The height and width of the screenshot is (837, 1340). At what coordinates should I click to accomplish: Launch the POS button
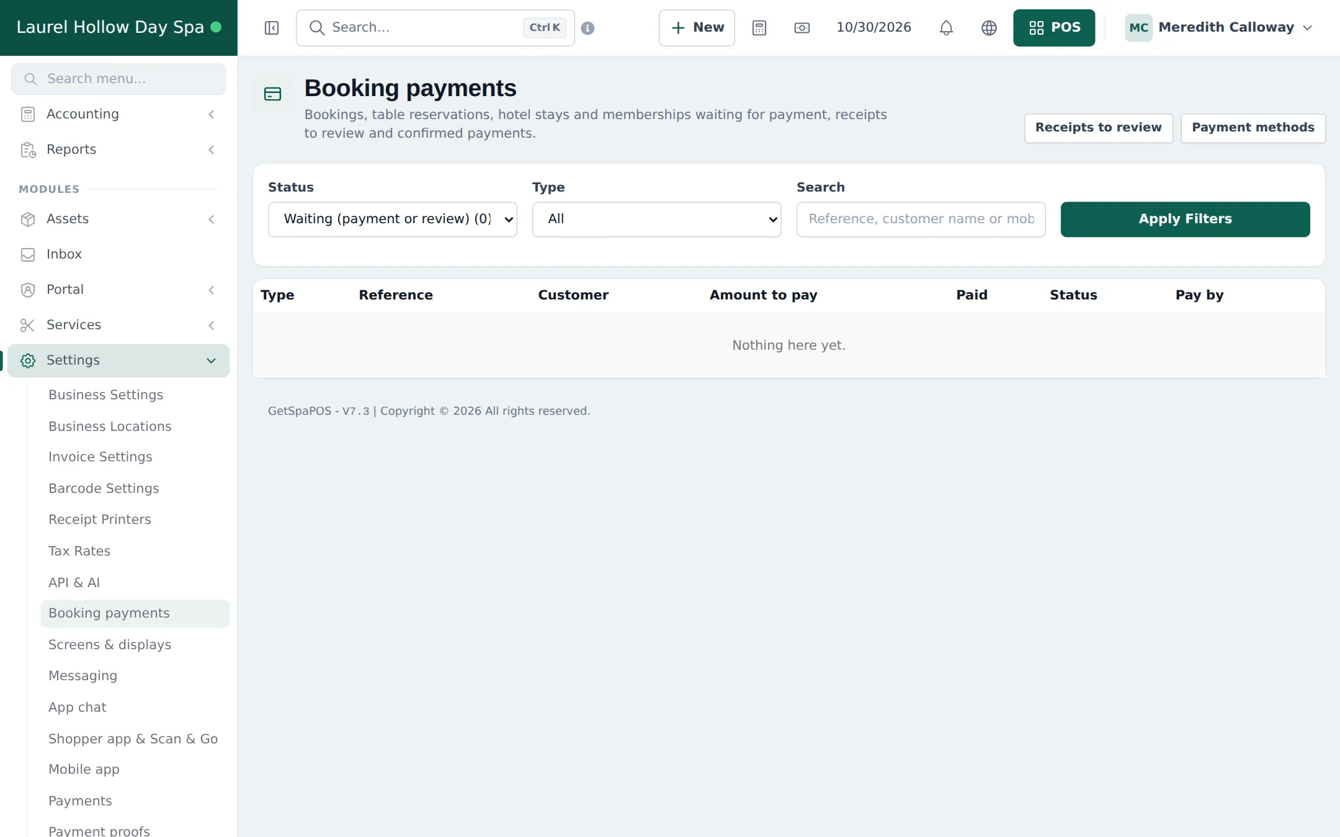pos(1054,28)
